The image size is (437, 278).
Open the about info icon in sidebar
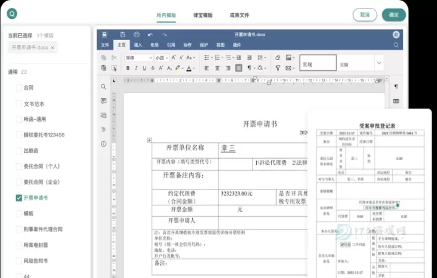(103, 144)
